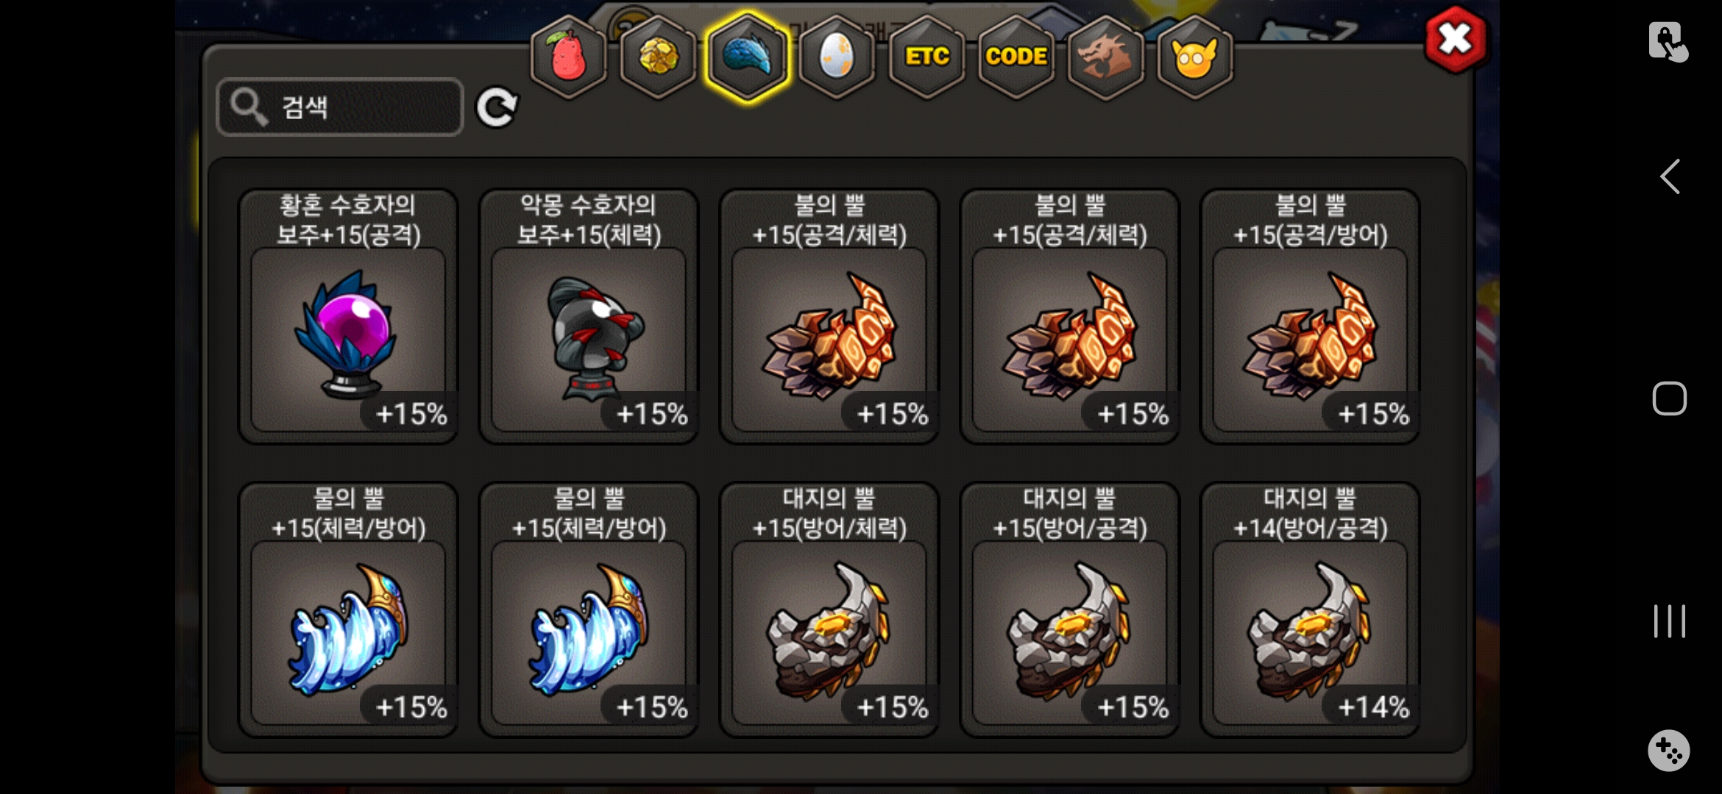The image size is (1722, 794).
Task: Choose 불의 뿔 +15(공격/방어) item
Action: coord(1310,316)
